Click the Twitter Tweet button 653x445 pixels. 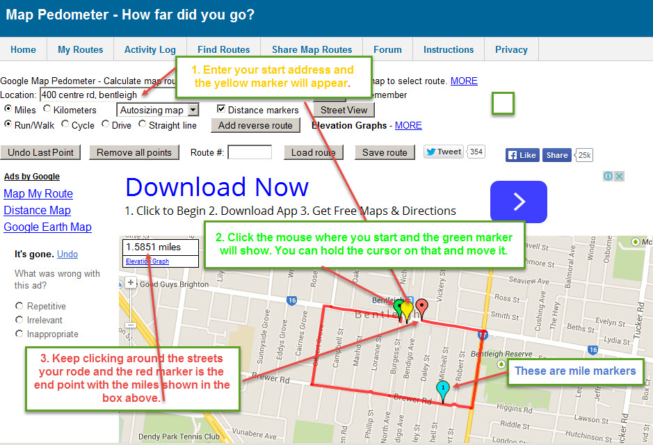[x=444, y=152]
